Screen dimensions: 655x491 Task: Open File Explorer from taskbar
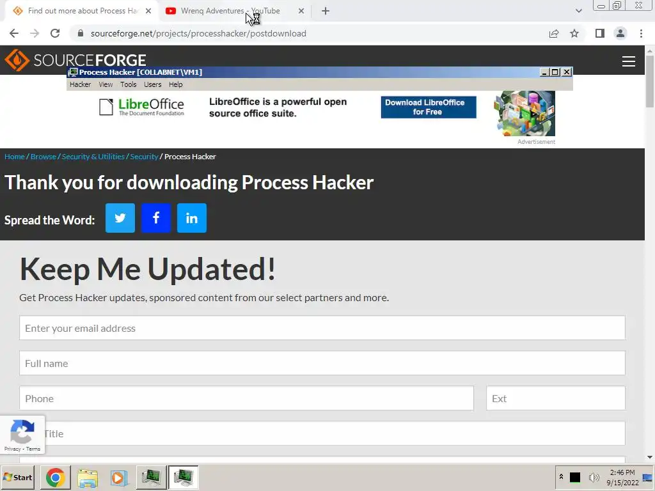(x=87, y=478)
